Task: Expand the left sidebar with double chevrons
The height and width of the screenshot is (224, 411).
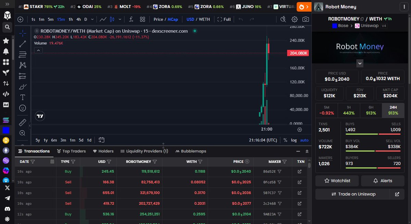Action: pyautogui.click(x=8, y=5)
